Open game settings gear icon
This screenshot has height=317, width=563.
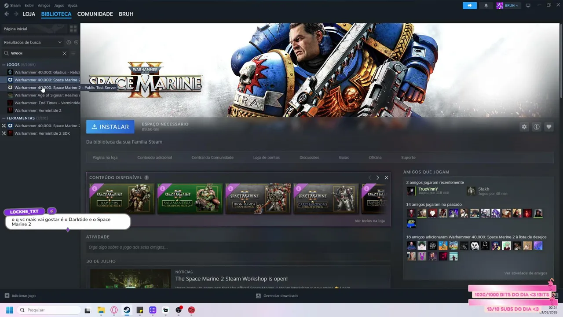pyautogui.click(x=524, y=127)
